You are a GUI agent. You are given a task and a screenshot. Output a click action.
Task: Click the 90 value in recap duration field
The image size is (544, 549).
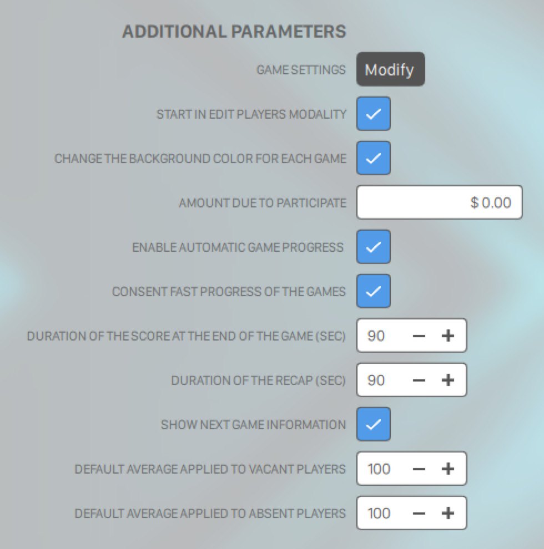376,380
